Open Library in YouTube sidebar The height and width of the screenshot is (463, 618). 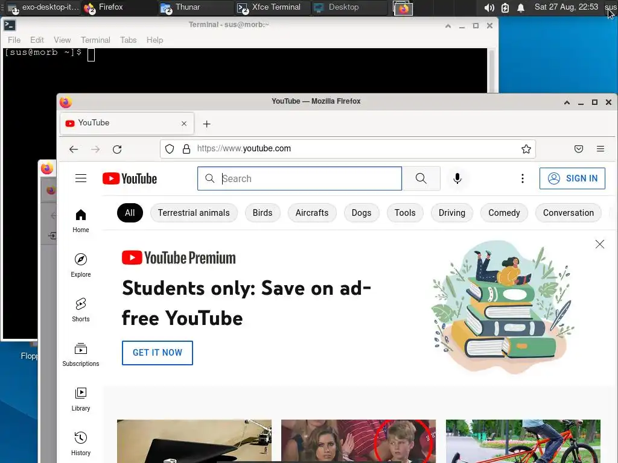(81, 399)
